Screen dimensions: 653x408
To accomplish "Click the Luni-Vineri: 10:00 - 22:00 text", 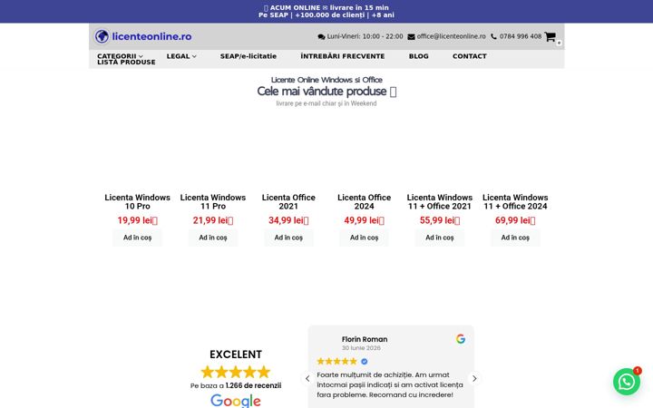I will 365,36.
